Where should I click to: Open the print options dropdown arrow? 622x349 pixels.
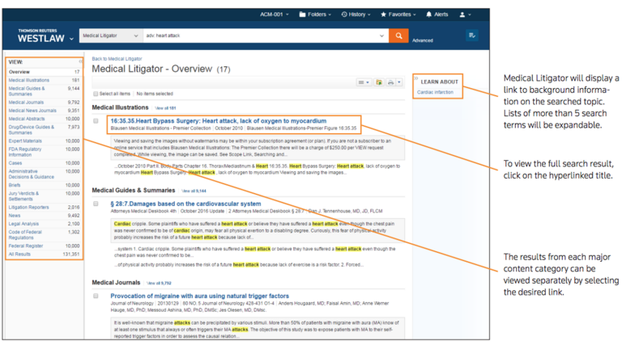coord(399,82)
